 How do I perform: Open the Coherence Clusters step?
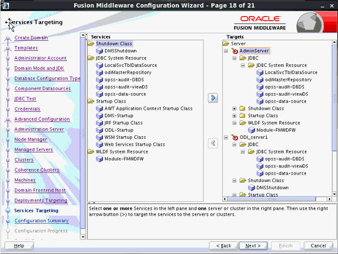click(37, 170)
